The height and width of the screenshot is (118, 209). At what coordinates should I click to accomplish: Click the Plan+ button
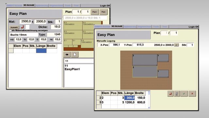95,12
